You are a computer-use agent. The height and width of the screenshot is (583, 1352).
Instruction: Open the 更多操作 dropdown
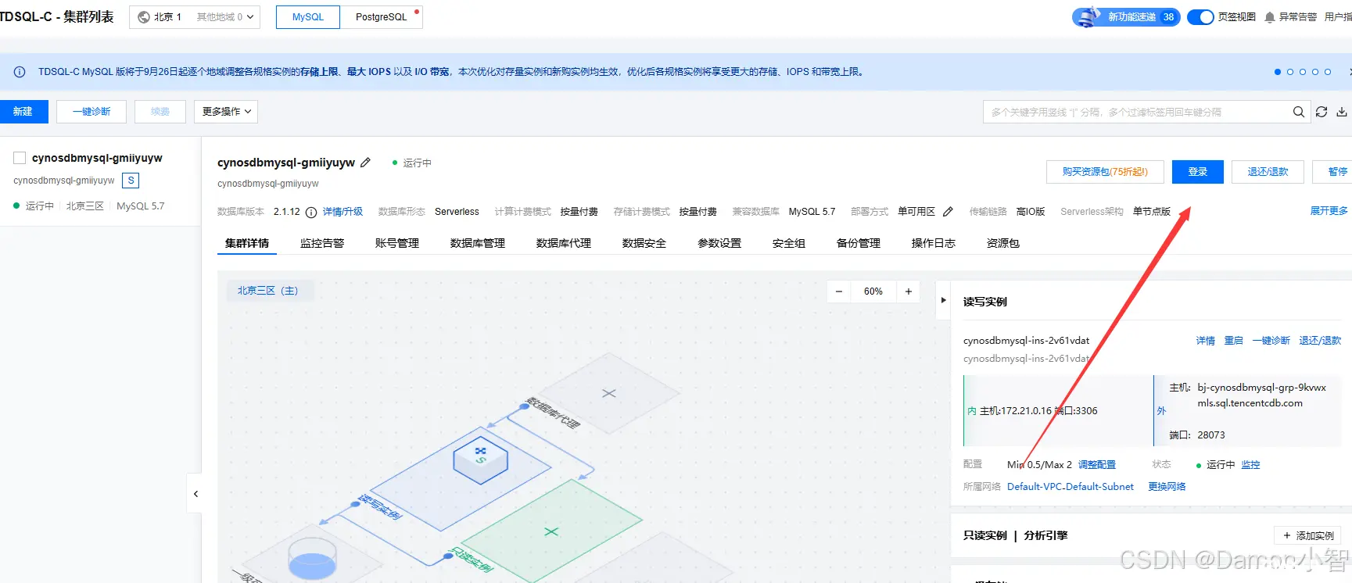(x=226, y=112)
